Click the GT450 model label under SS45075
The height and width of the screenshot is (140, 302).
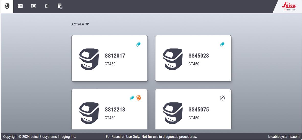click(194, 118)
